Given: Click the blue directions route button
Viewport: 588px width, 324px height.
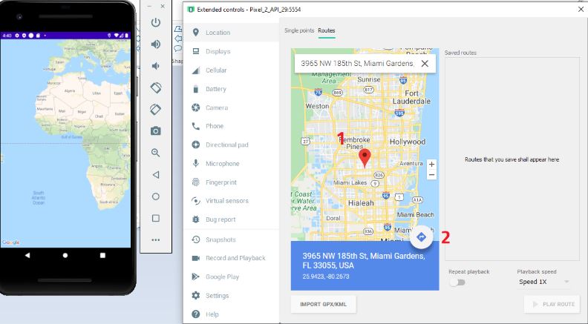Looking at the screenshot, I should point(421,237).
